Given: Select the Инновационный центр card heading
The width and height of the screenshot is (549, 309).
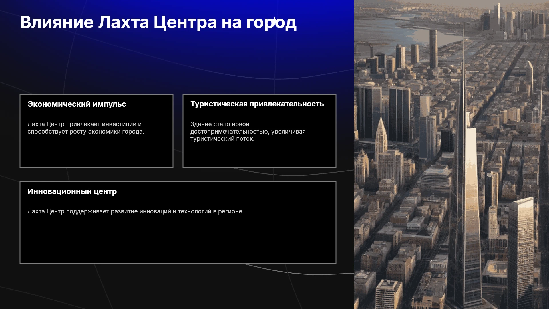Looking at the screenshot, I should (72, 191).
